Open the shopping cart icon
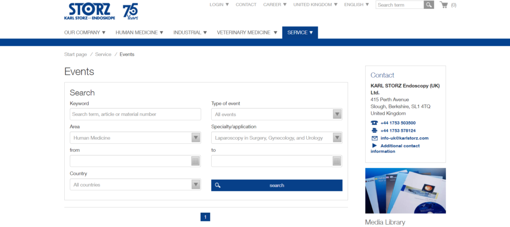The image size is (510, 227). pos(443,5)
